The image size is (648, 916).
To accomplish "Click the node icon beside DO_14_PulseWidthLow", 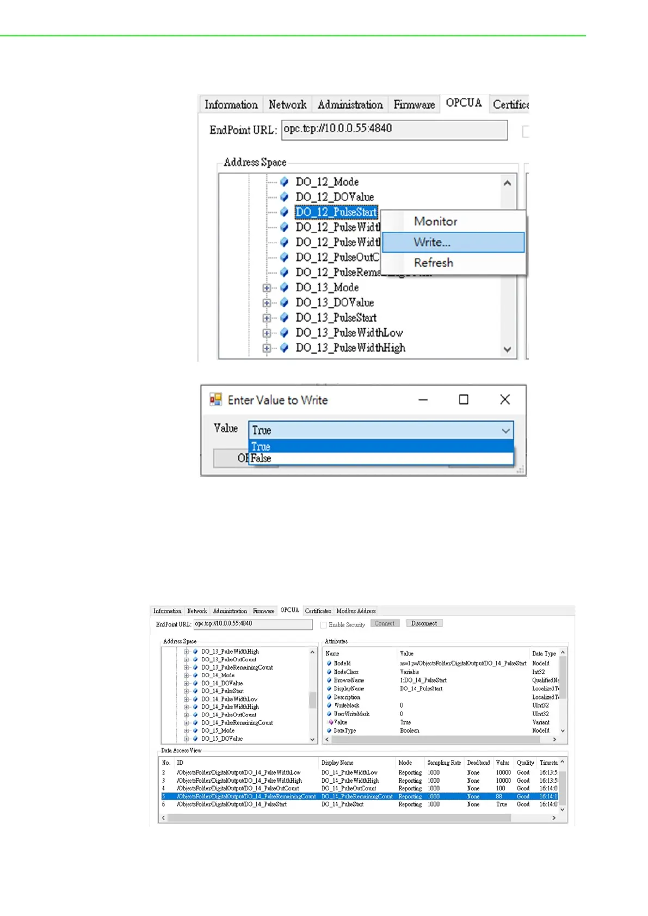I will (195, 699).
